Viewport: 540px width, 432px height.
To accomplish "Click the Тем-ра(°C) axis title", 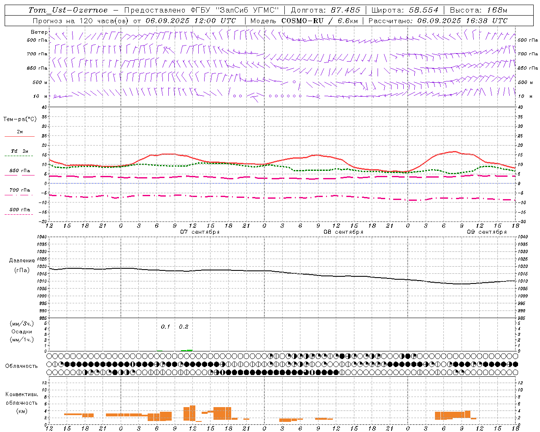I will click(x=20, y=119).
